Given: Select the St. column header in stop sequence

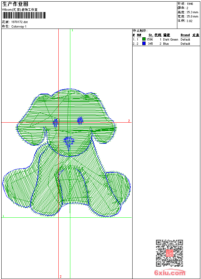Looking at the screenshot, I should [150, 35].
